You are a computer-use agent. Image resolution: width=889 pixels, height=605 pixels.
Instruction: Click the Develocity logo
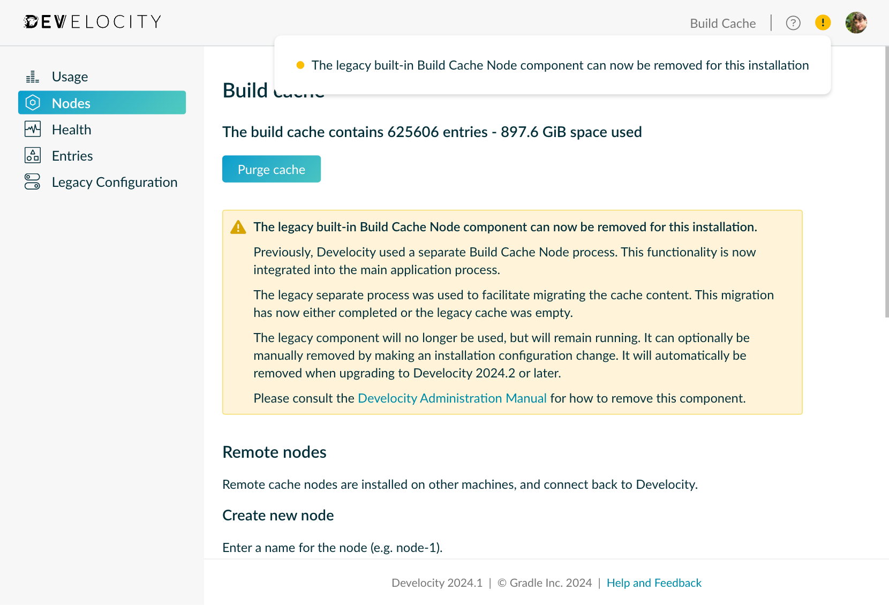tap(91, 22)
